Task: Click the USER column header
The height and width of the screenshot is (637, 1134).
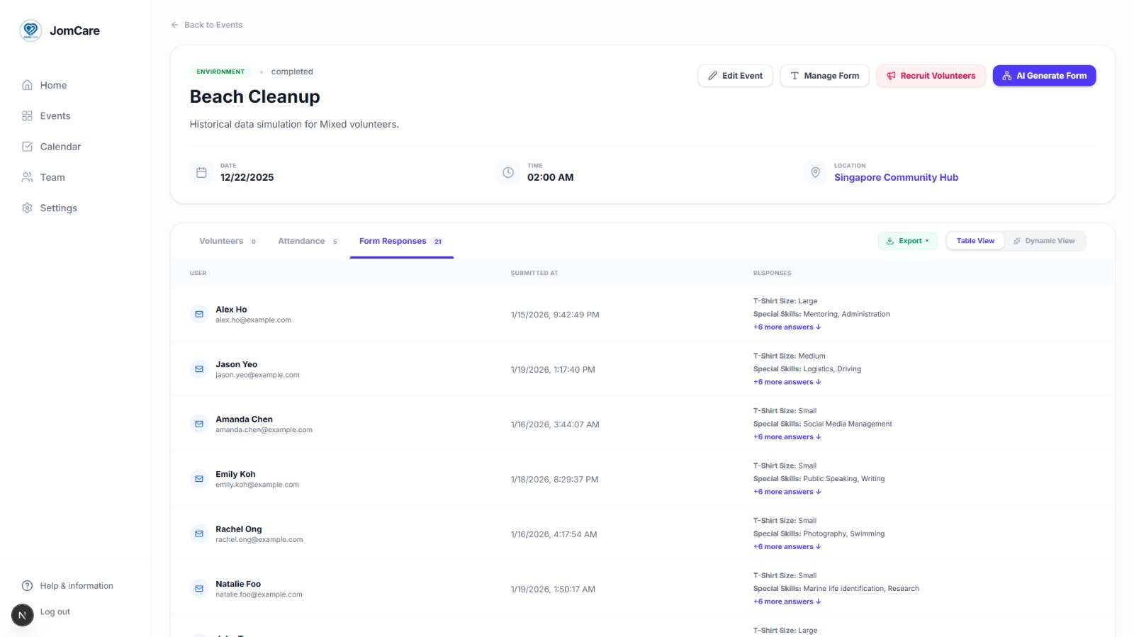Action: point(198,273)
